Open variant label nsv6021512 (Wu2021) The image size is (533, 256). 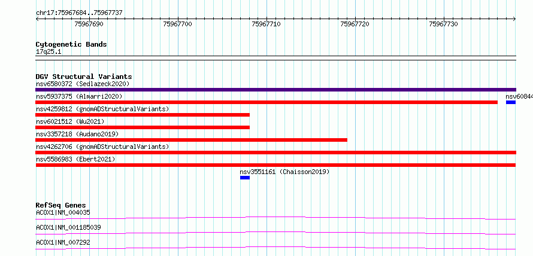(x=70, y=121)
